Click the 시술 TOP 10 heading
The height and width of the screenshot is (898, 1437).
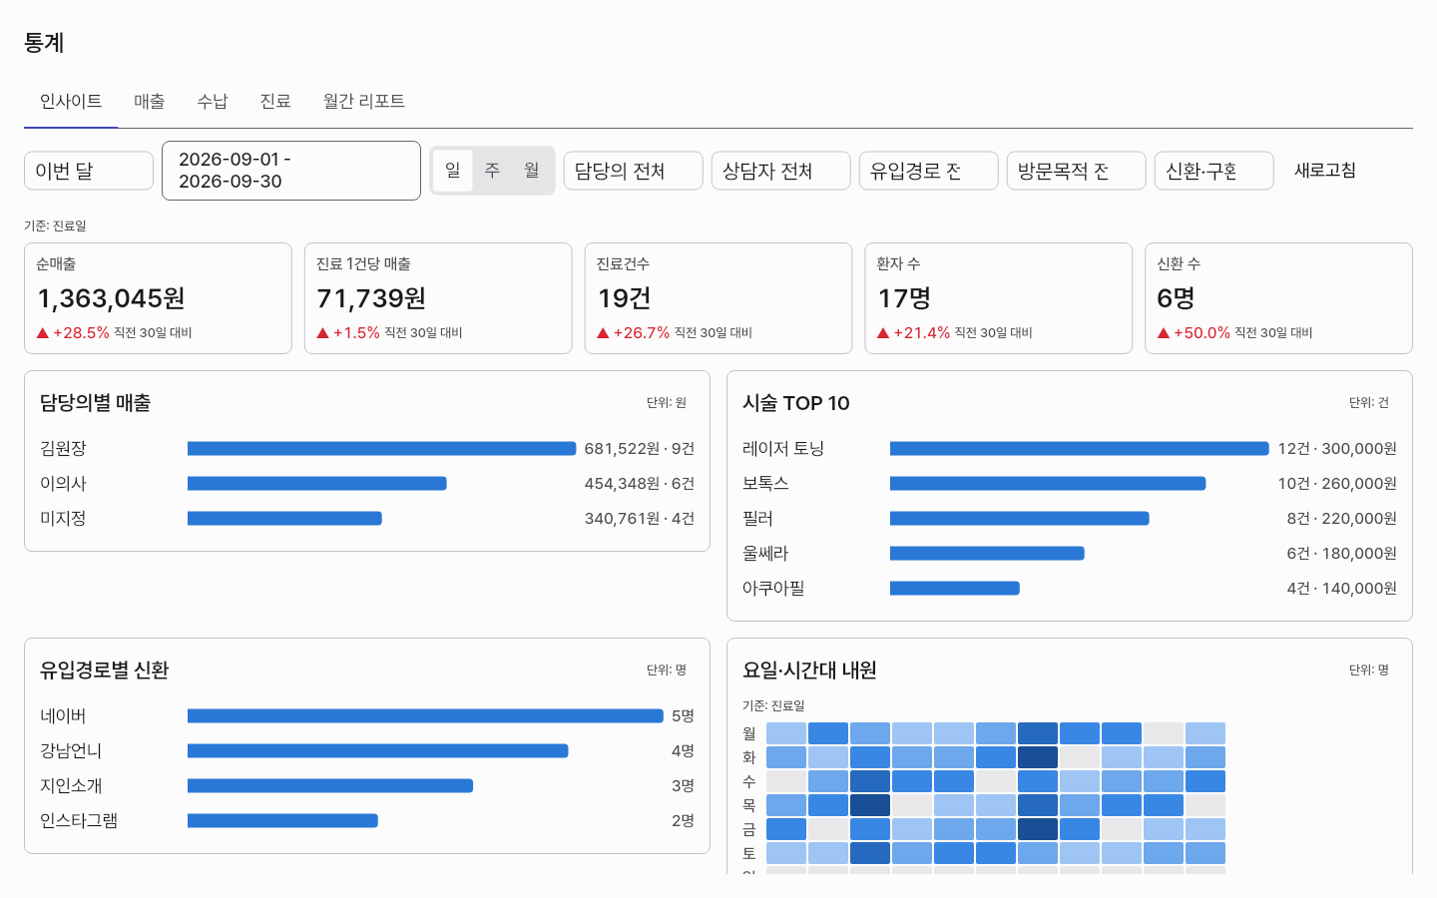pos(796,403)
